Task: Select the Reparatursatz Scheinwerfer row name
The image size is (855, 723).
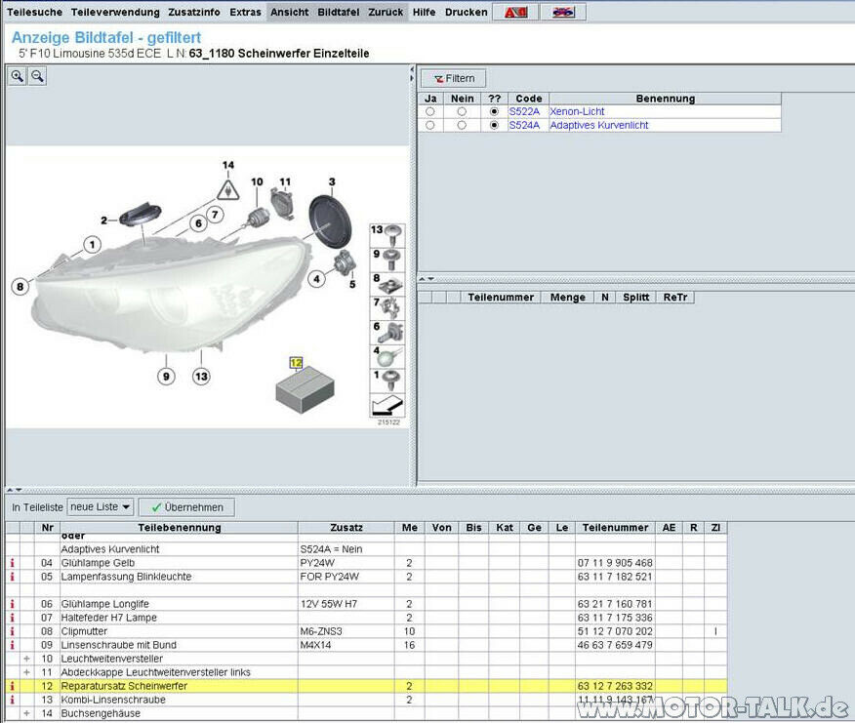Action: click(x=124, y=686)
